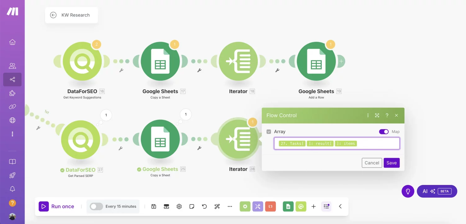Select Iterator module 18
The height and width of the screenshot is (224, 466).
tap(238, 61)
